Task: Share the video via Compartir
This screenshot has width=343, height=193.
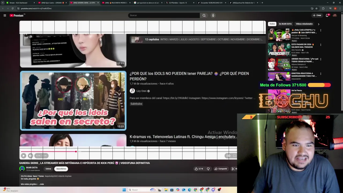Action: pyautogui.click(x=221, y=169)
